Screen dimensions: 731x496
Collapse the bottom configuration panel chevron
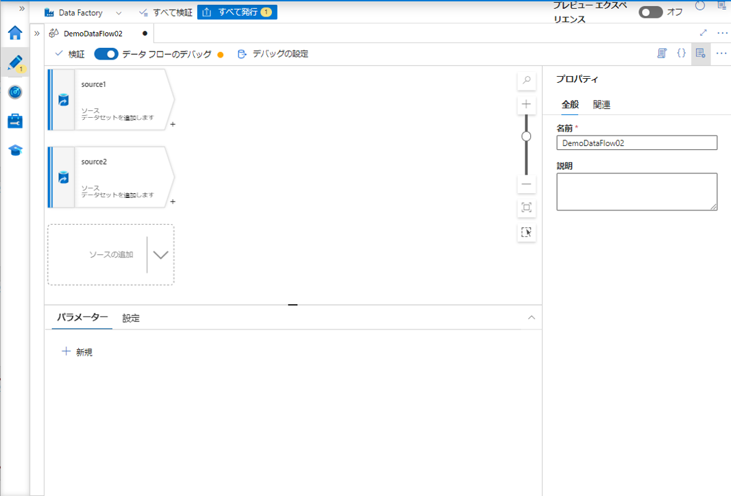coord(532,317)
